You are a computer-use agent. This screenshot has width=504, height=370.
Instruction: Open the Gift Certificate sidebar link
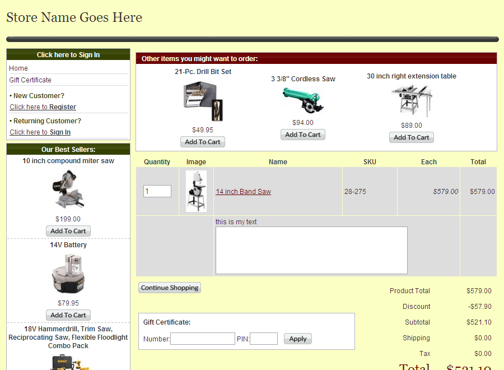pos(30,80)
